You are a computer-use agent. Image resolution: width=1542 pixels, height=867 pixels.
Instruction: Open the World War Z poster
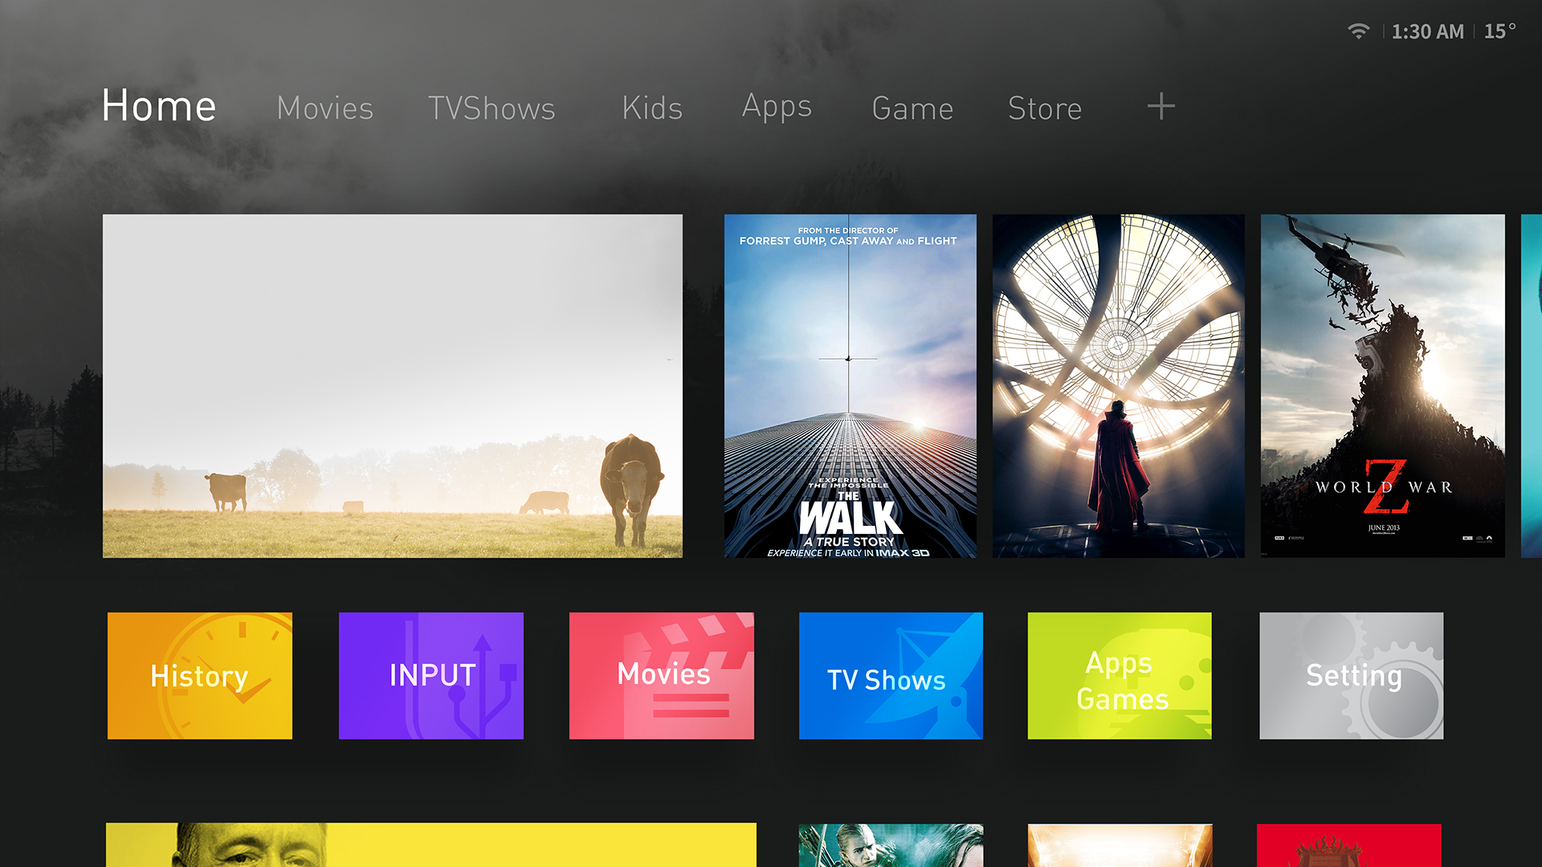click(1382, 385)
